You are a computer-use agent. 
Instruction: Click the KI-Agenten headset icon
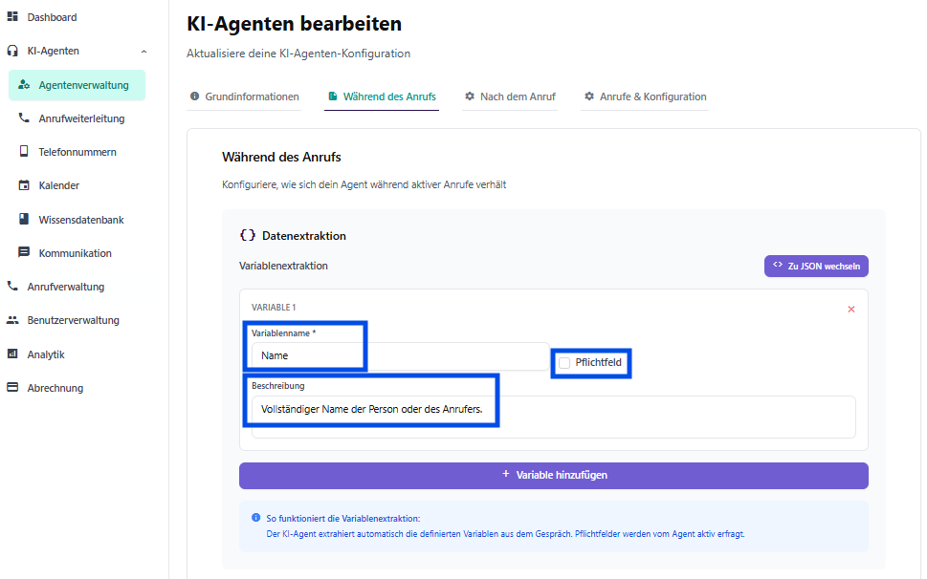coord(13,51)
